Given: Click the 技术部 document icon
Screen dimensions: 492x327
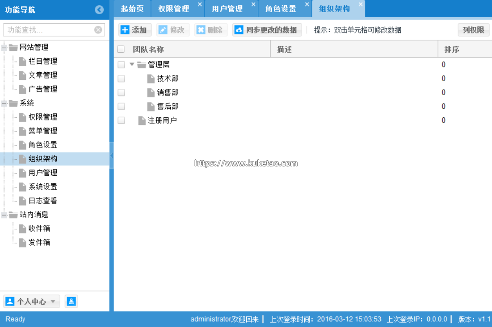Looking at the screenshot, I should 151,79.
